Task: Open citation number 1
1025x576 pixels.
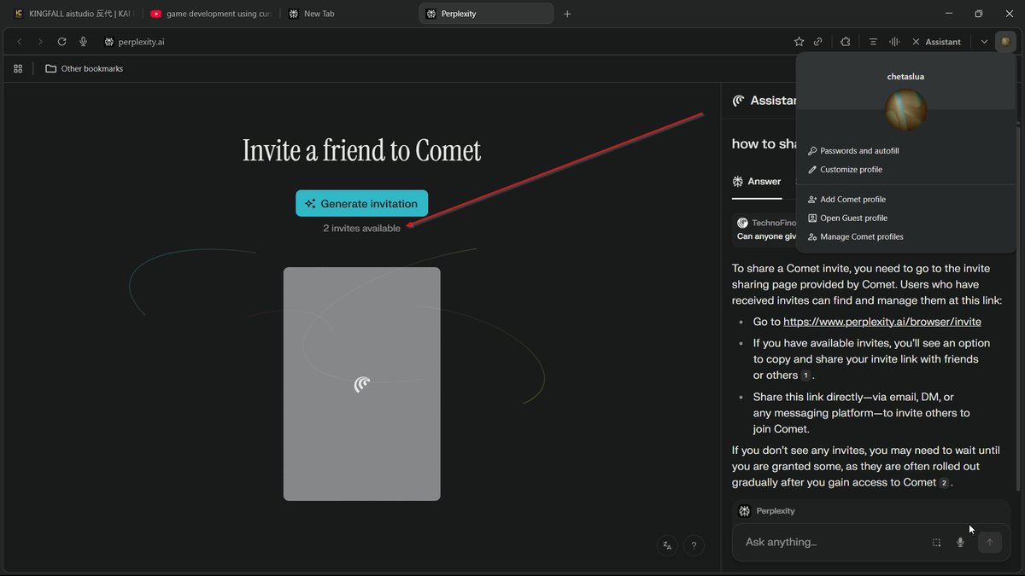Action: pos(805,375)
